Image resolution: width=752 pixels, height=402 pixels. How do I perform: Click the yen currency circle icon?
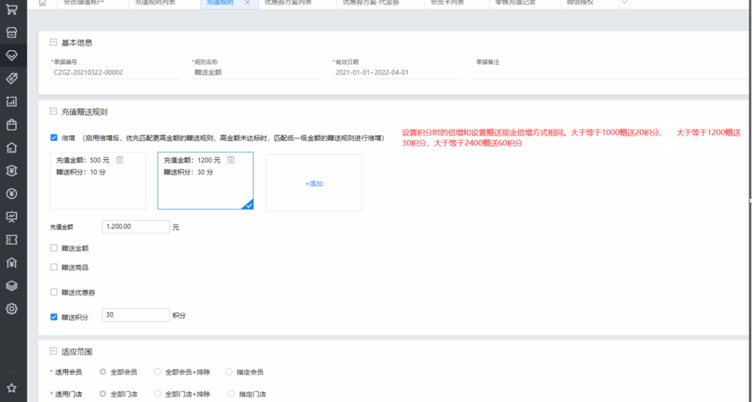pos(11,194)
